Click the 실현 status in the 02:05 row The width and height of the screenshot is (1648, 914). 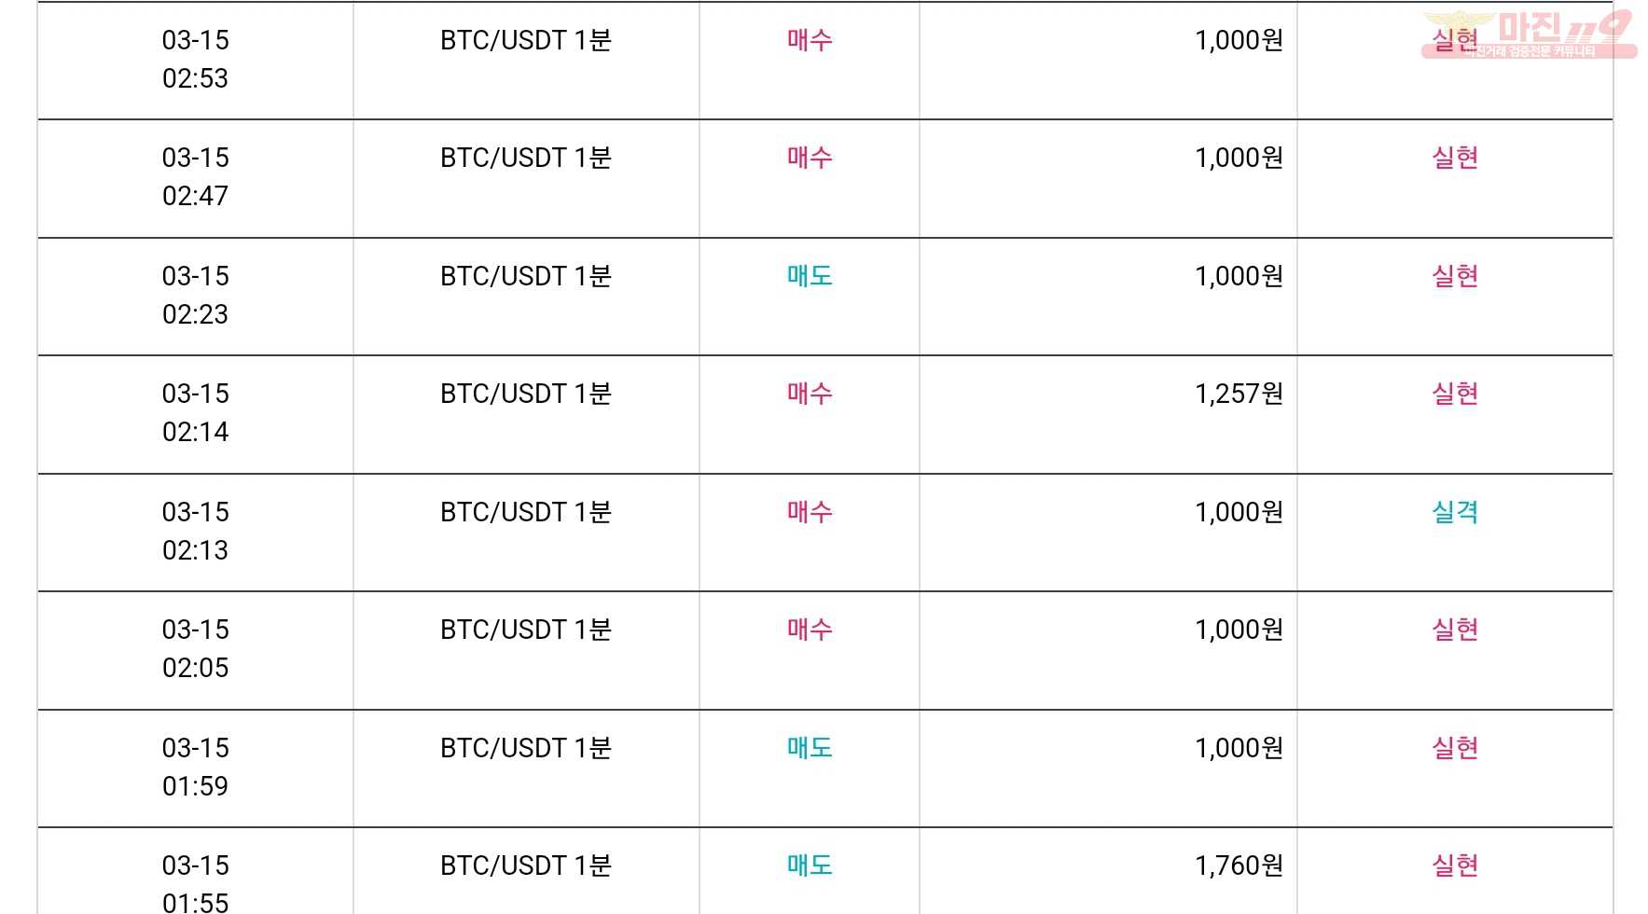tap(1455, 630)
